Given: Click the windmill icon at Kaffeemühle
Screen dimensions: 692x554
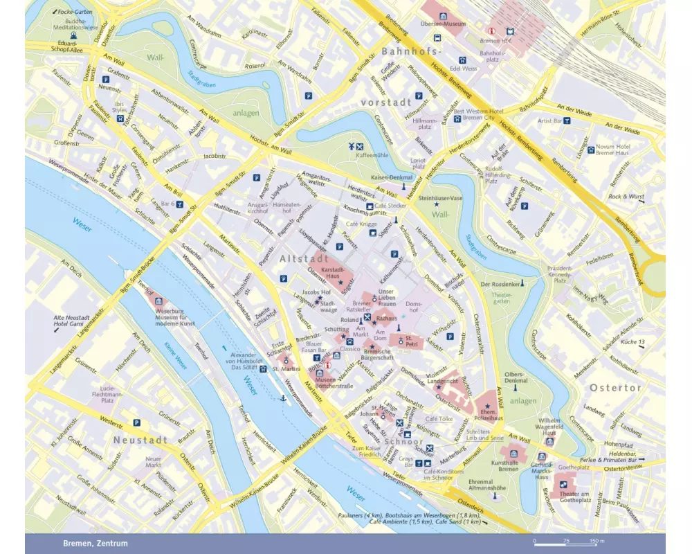Looking at the screenshot, I should click(352, 145).
